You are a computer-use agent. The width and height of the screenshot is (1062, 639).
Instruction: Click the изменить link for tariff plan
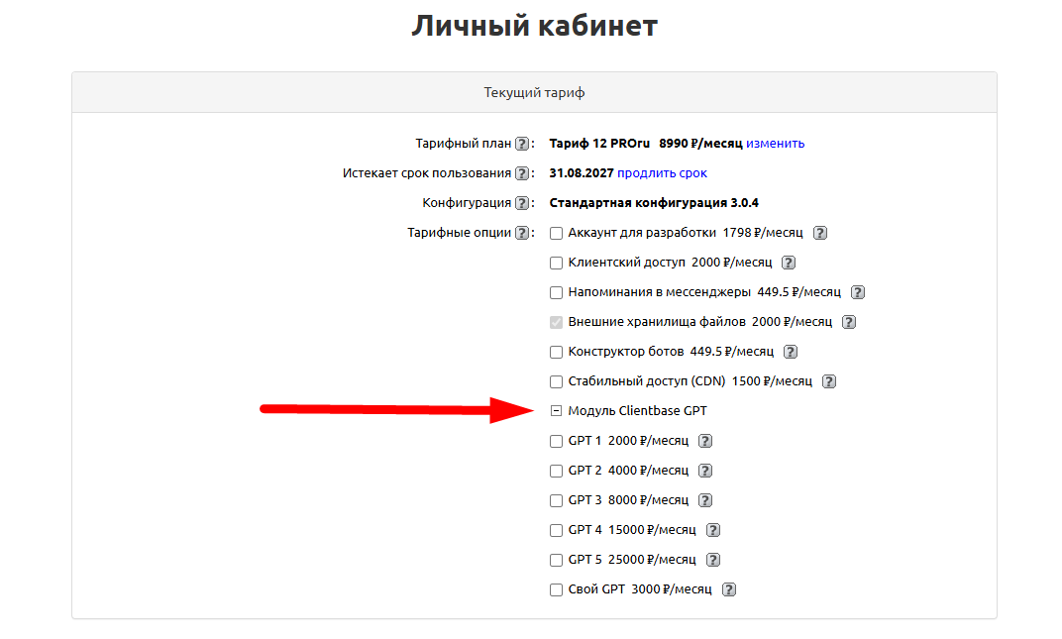coord(776,144)
